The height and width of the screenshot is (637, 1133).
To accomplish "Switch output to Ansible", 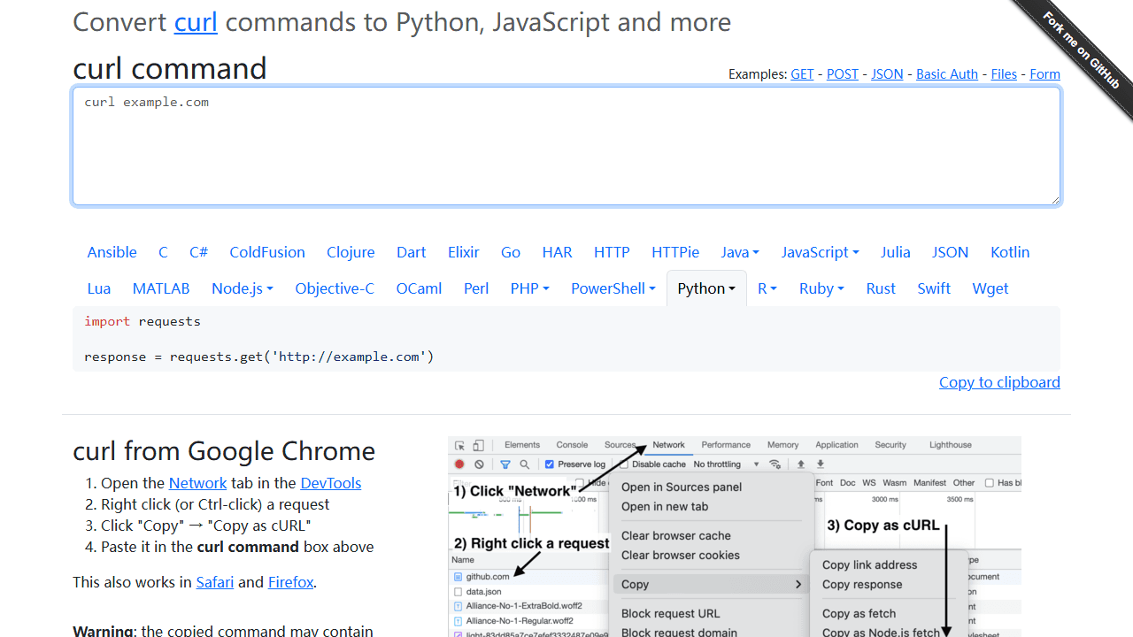I will coord(112,252).
